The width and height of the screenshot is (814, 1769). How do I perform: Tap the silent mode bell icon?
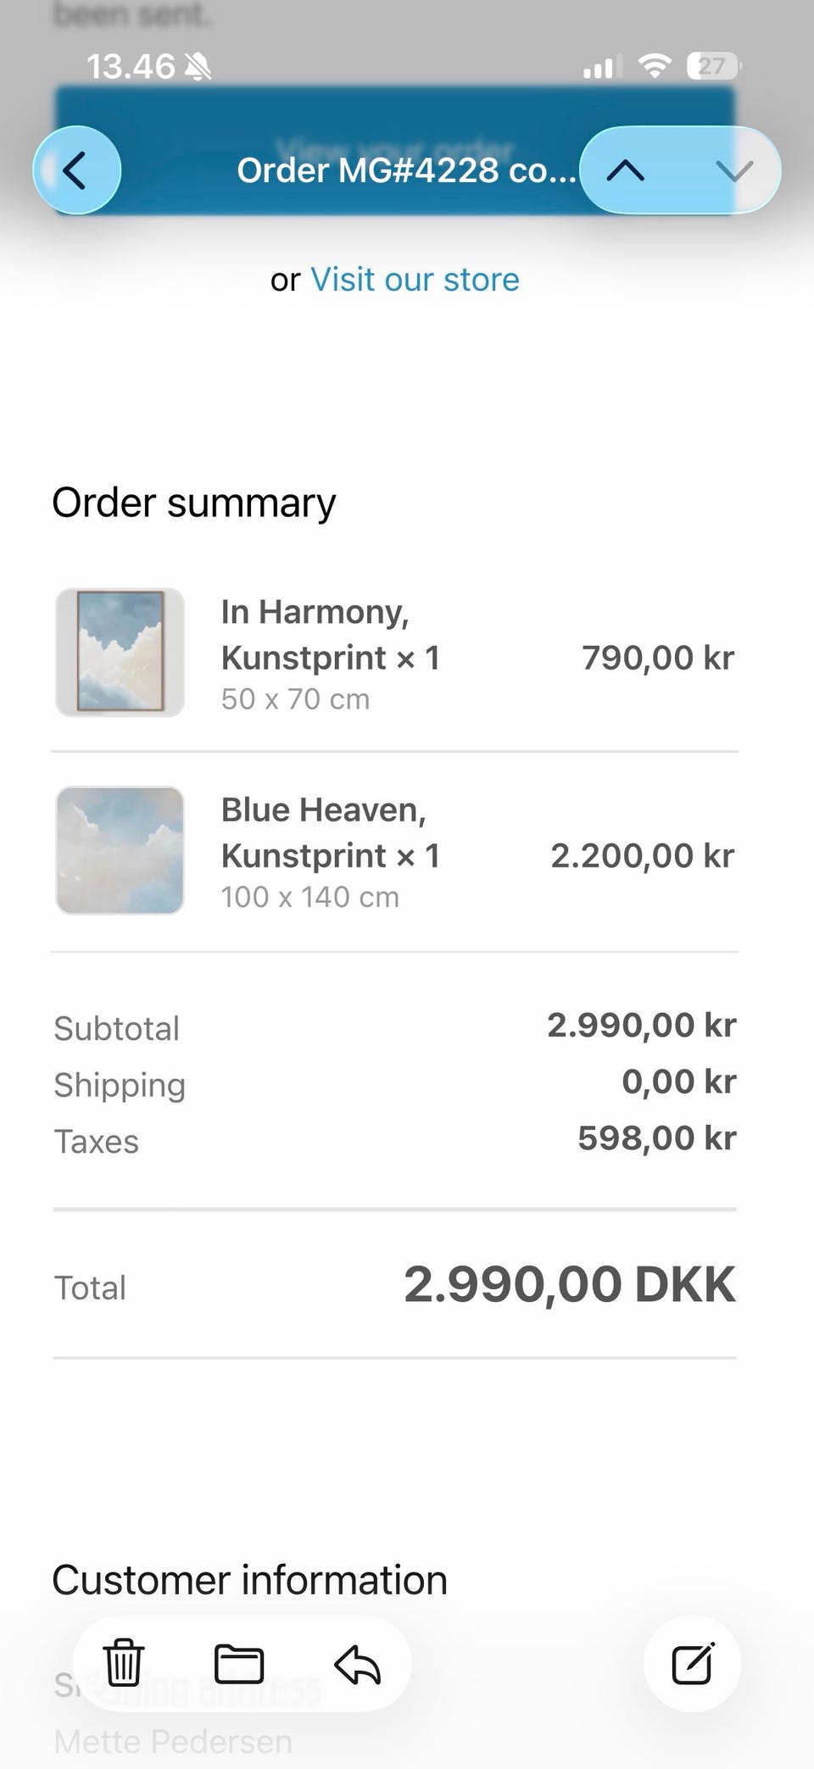[x=198, y=66]
